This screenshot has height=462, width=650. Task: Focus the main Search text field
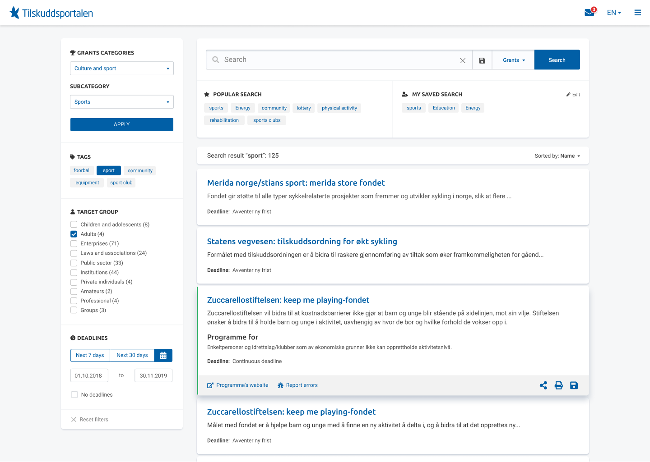coord(339,60)
